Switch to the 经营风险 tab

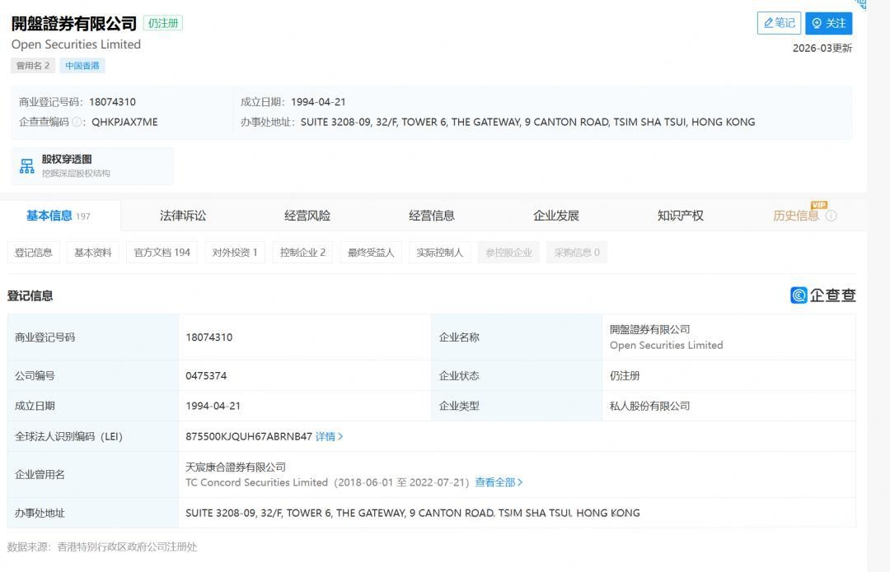pos(307,216)
